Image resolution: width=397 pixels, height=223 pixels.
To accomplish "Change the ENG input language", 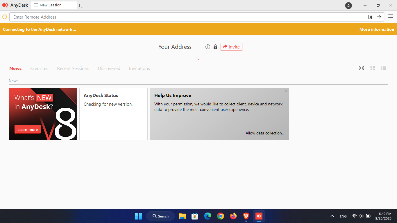I will (343, 216).
